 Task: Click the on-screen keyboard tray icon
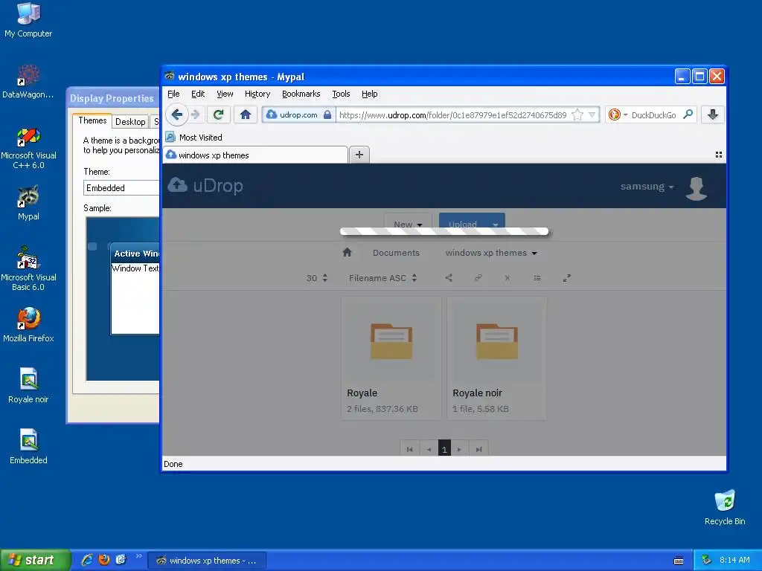(679, 561)
